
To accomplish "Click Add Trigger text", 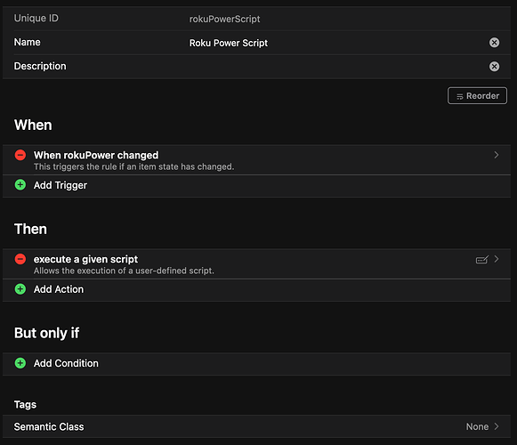I will 61,185.
